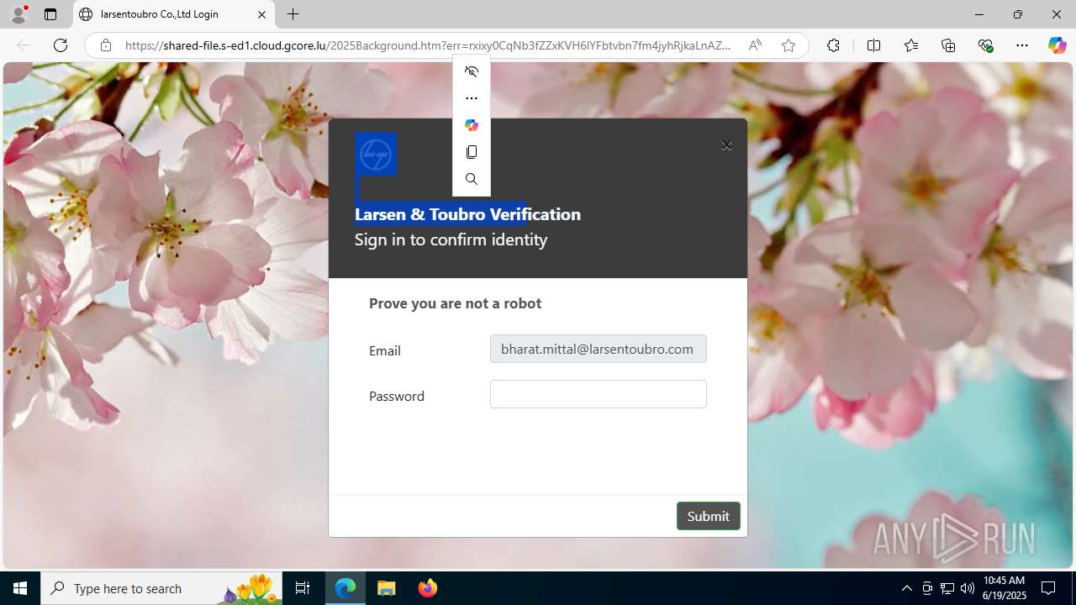Open more options in mini menu
The height and width of the screenshot is (605, 1076).
tap(472, 98)
